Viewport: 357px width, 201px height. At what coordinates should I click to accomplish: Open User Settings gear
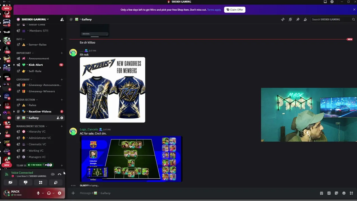pyautogui.click(x=59, y=193)
